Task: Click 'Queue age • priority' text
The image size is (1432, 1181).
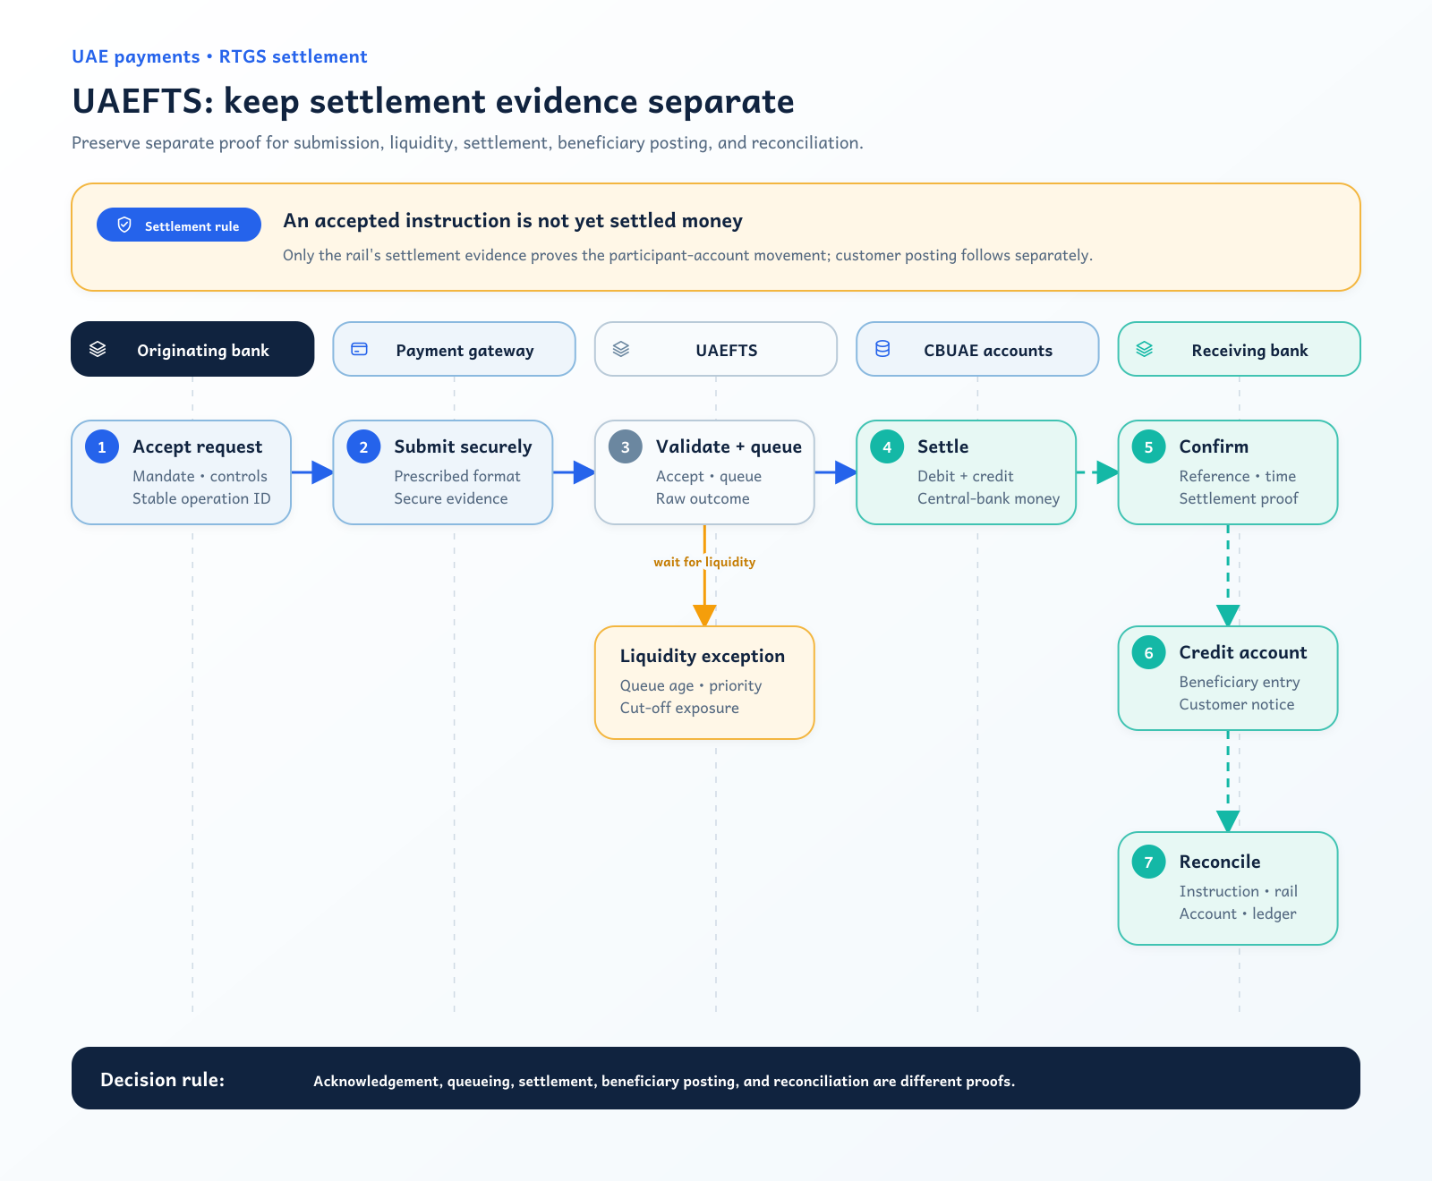Action: pyautogui.click(x=691, y=685)
